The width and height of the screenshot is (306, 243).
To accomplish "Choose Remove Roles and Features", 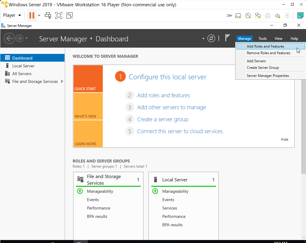I will [270, 53].
